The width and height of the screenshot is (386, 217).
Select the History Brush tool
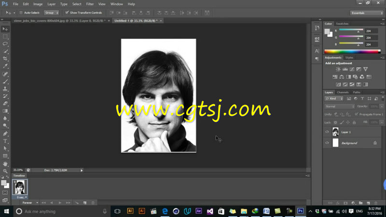5,96
